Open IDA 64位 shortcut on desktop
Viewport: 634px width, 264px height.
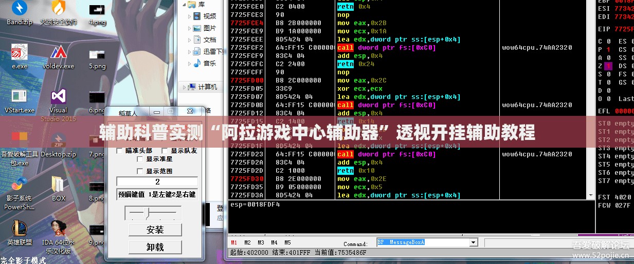59,237
